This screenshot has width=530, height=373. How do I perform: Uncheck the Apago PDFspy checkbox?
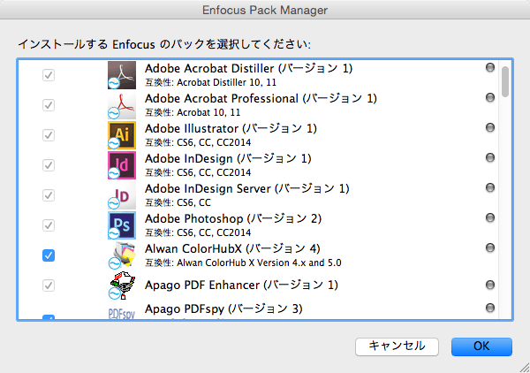click(49, 317)
